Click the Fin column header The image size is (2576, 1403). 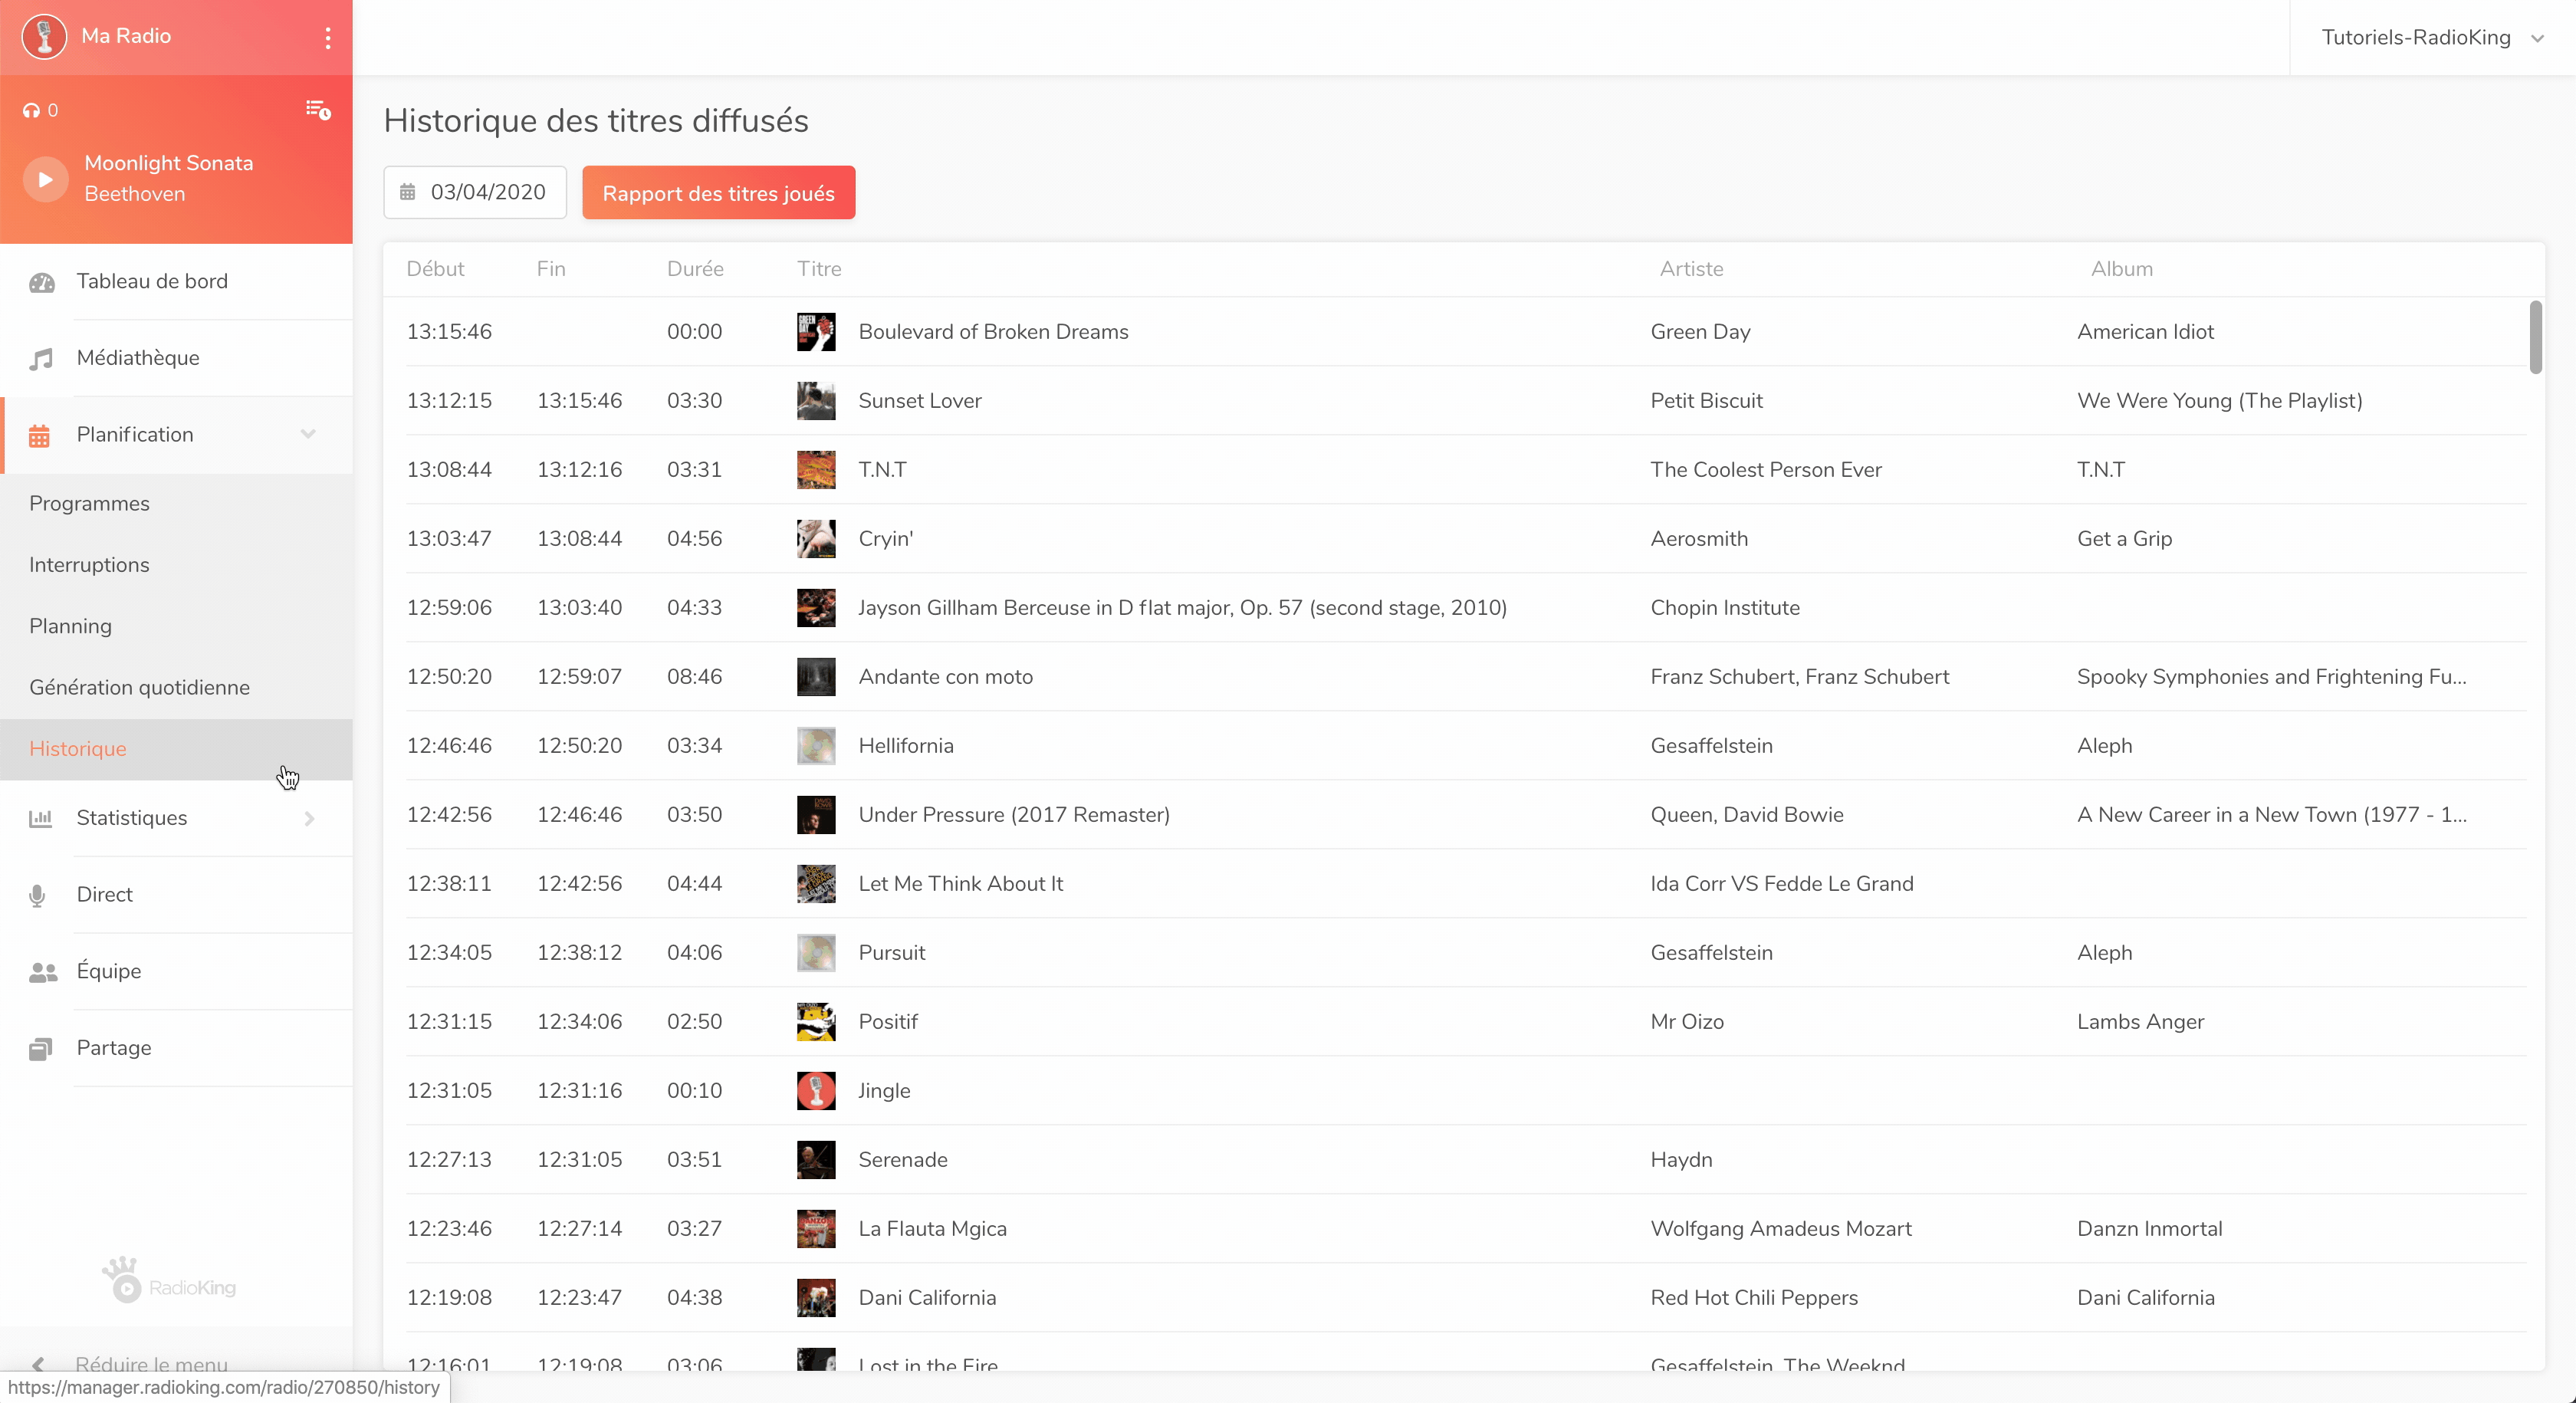coord(551,269)
